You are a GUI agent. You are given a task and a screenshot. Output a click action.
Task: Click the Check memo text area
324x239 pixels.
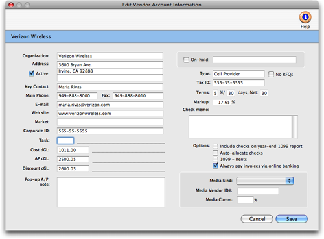(x=240, y=127)
